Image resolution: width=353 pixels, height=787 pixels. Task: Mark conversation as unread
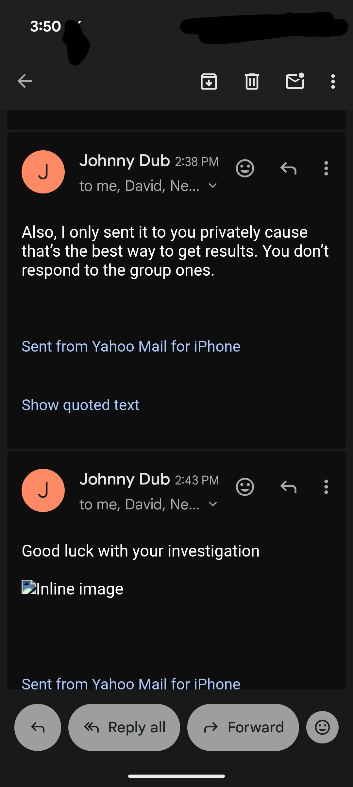[x=295, y=81]
